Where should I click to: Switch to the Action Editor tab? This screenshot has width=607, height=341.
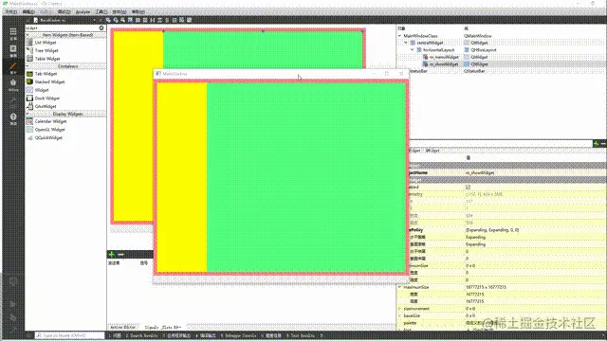click(123, 327)
